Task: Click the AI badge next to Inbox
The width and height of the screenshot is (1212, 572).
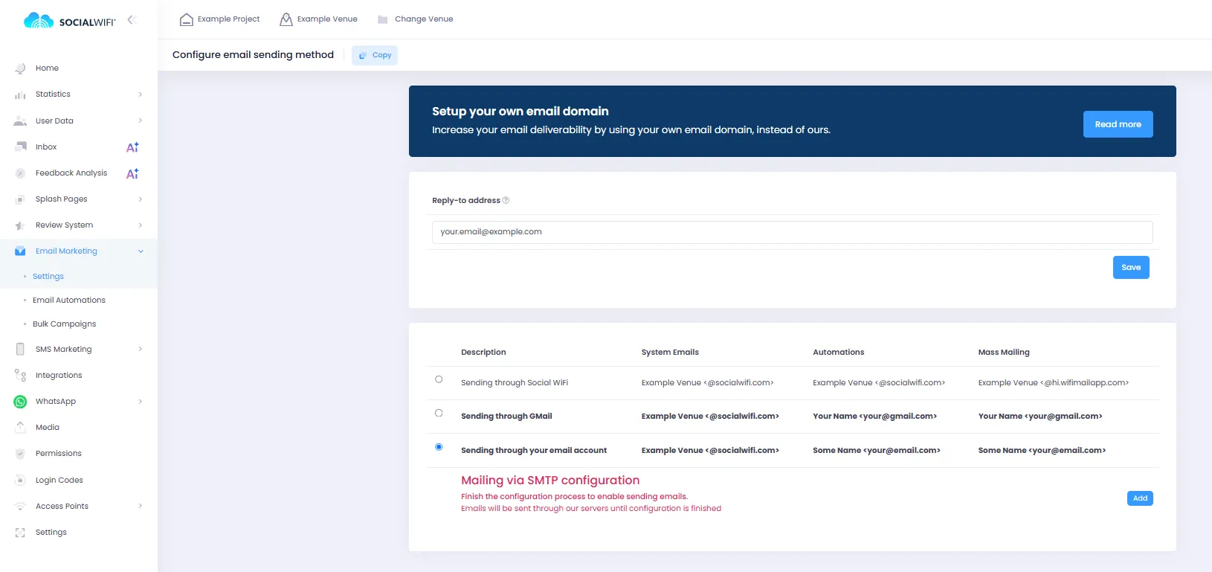Action: 132,147
